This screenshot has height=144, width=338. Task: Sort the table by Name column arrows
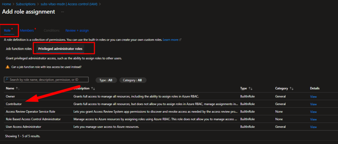17,89
